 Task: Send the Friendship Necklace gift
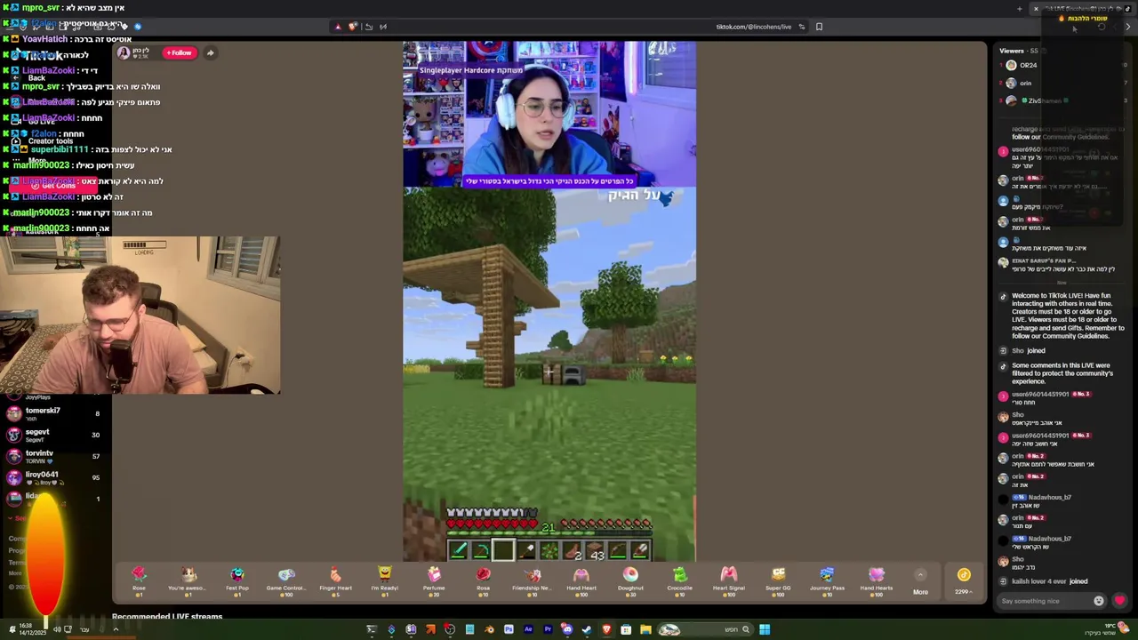tap(532, 580)
